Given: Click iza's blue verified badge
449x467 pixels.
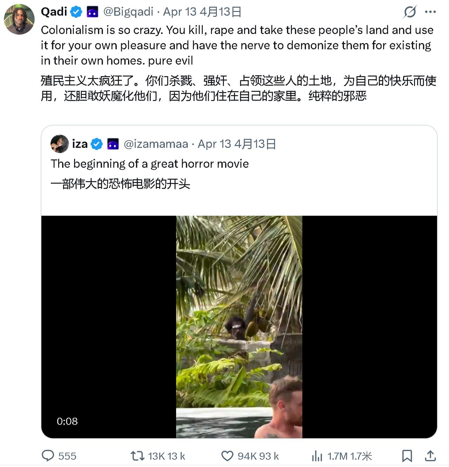Looking at the screenshot, I should (97, 144).
